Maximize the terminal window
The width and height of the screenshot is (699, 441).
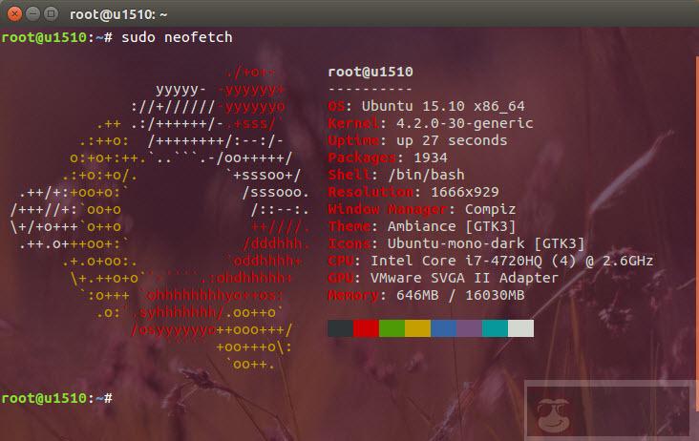[x=51, y=13]
